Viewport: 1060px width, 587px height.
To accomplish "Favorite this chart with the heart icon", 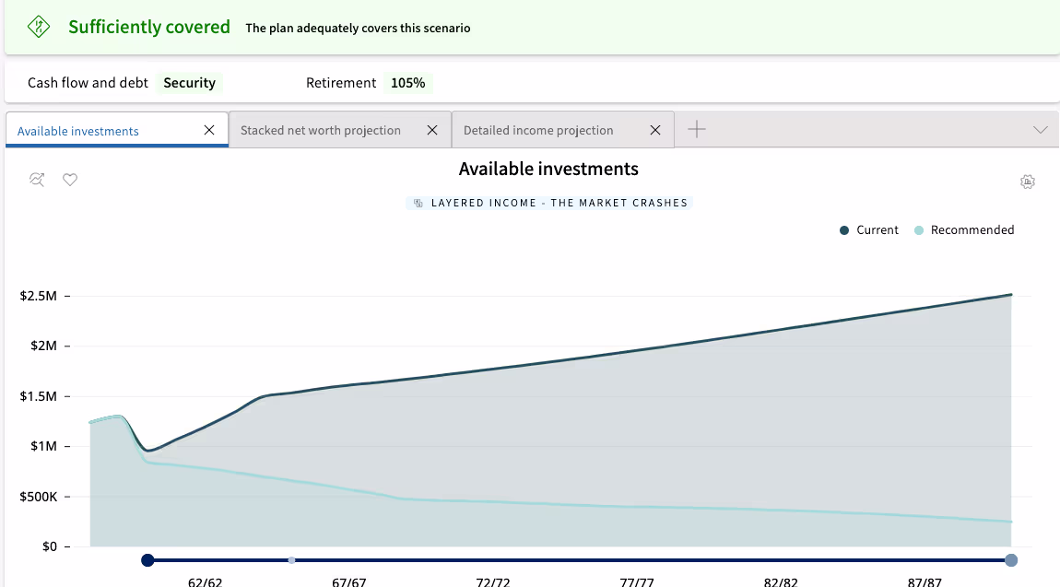I will pyautogui.click(x=70, y=180).
